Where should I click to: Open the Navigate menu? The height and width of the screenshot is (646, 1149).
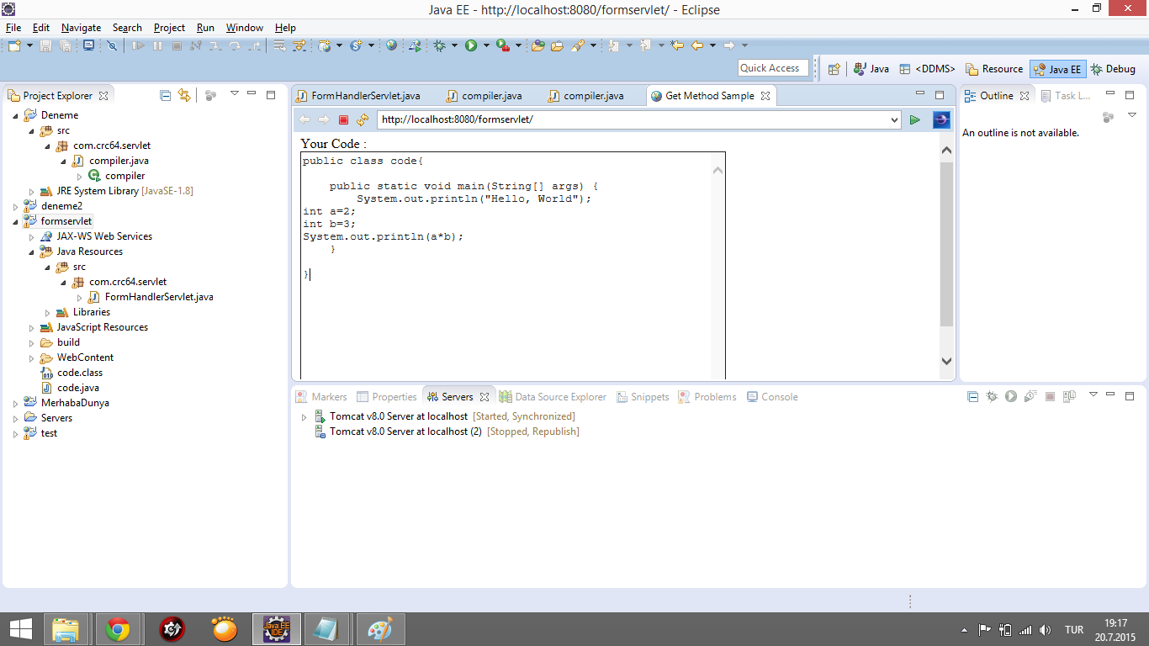[81, 28]
